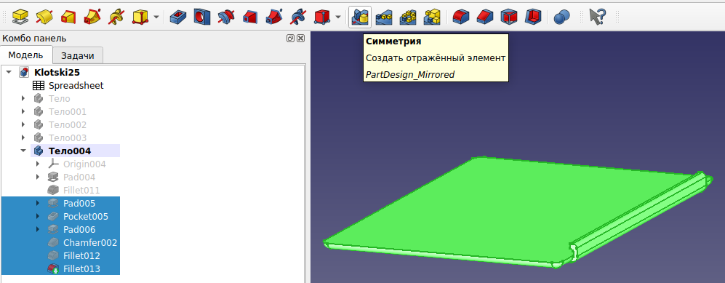Activate the What's This help pointer

[x=597, y=17]
